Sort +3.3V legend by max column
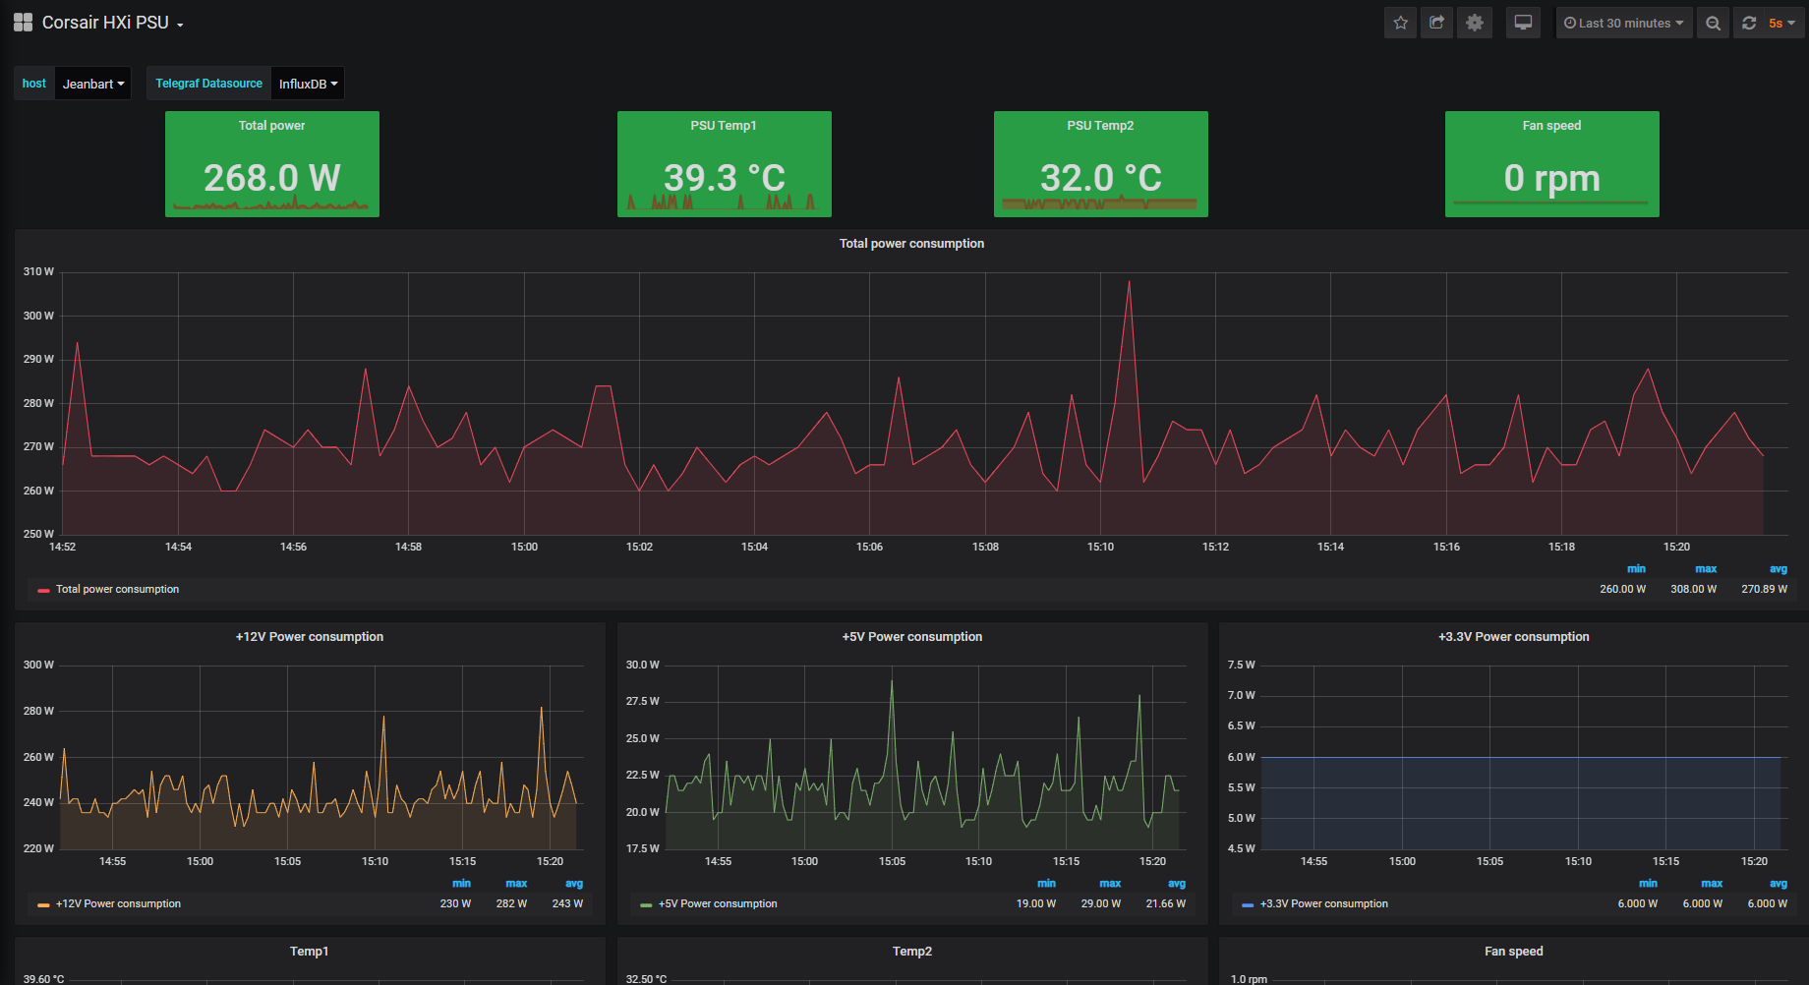 (x=1712, y=883)
